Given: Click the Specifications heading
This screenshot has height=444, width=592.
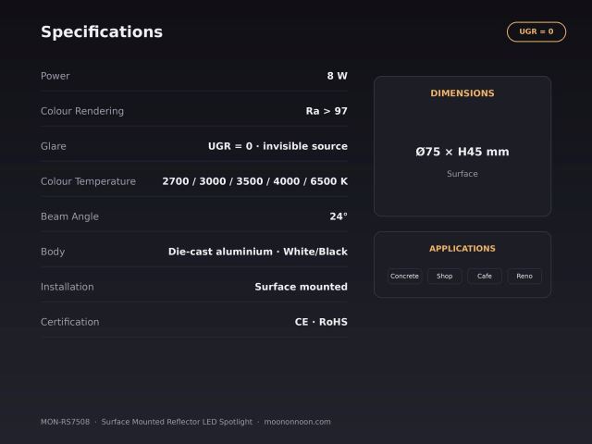Looking at the screenshot, I should [x=102, y=31].
